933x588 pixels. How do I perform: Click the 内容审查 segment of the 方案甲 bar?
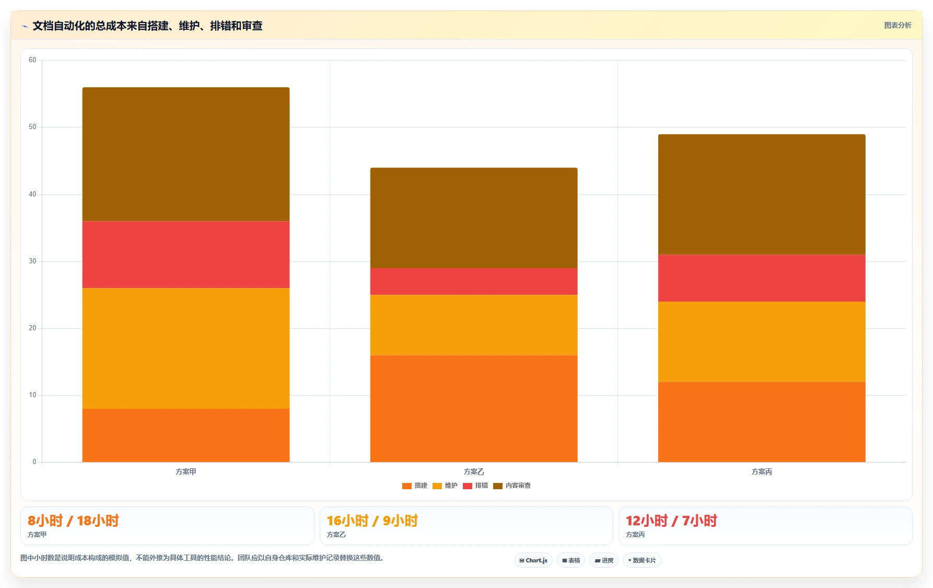(x=186, y=154)
